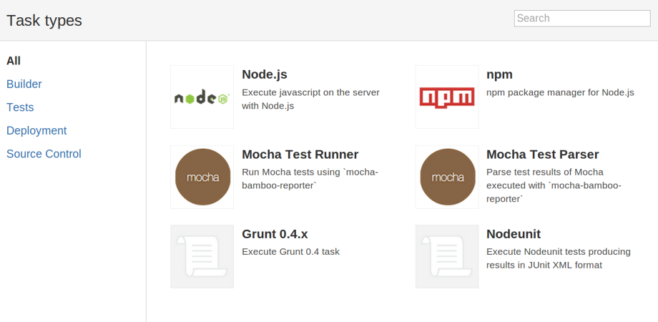This screenshot has width=658, height=322.
Task: Choose the Node.js task title
Action: (265, 74)
